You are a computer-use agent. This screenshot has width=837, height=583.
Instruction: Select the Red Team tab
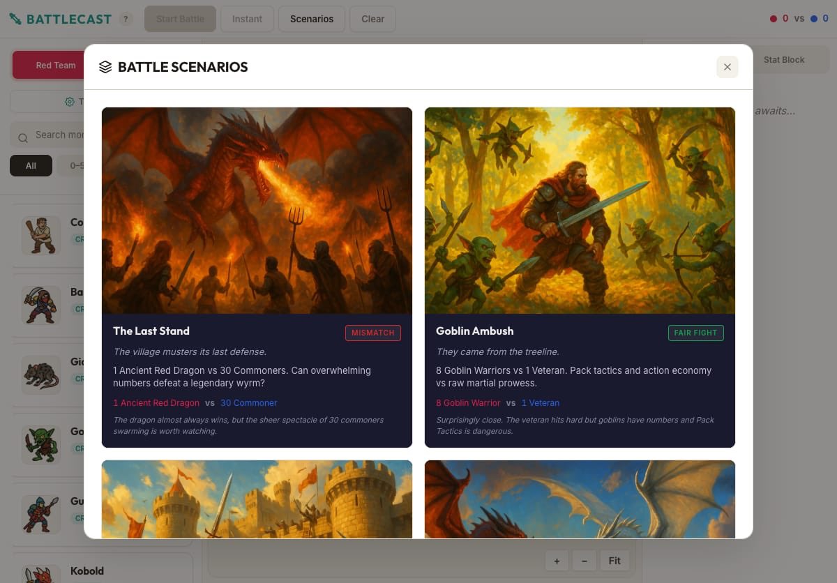click(x=55, y=65)
